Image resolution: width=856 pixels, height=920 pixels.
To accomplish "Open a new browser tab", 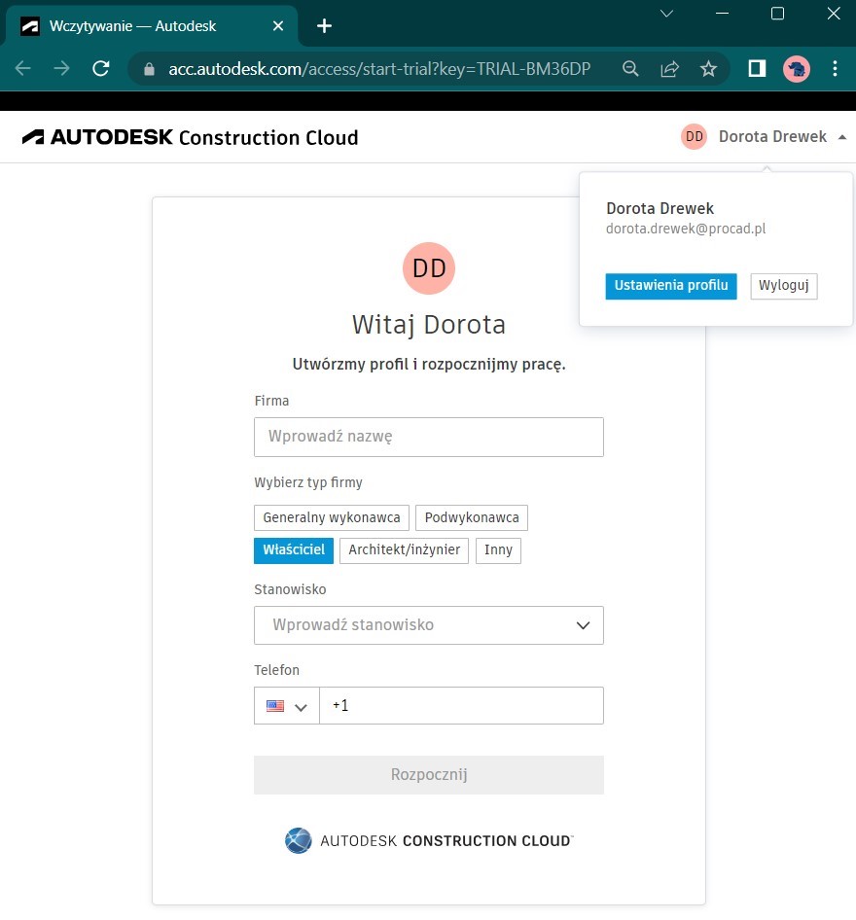I will (324, 26).
